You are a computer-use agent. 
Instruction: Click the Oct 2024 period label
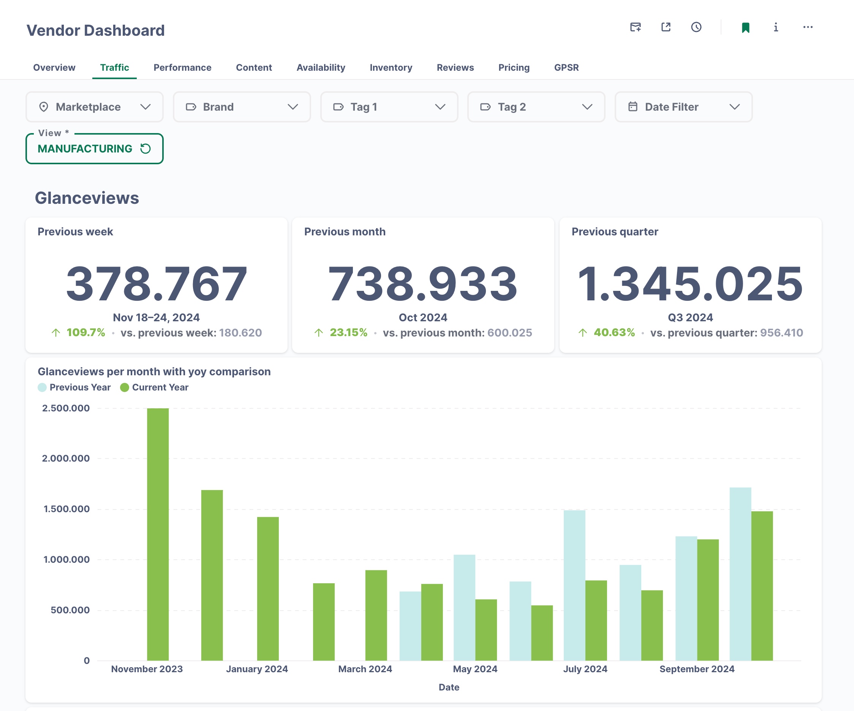point(423,317)
